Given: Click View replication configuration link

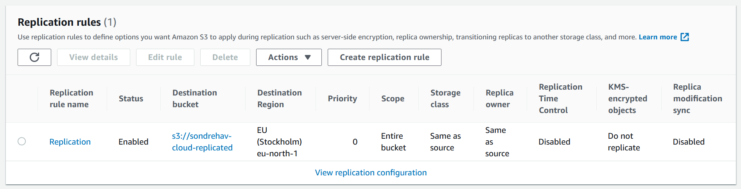Looking at the screenshot, I should tap(371, 173).
